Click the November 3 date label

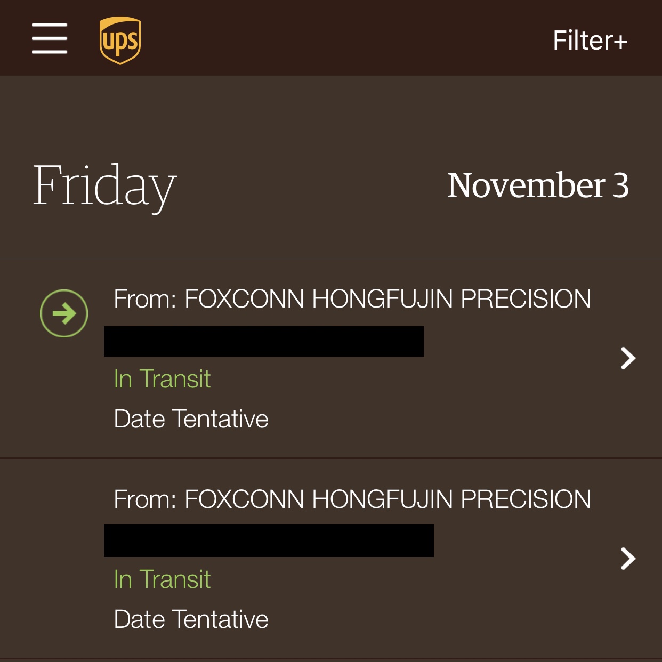pyautogui.click(x=537, y=185)
